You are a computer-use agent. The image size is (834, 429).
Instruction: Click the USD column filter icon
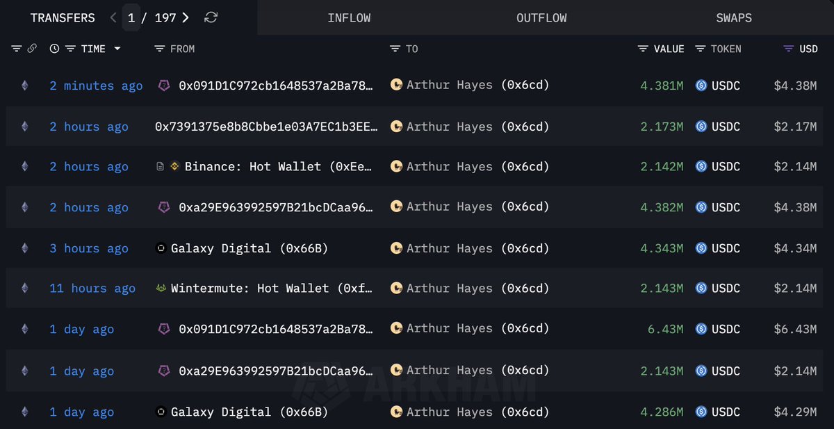[788, 49]
